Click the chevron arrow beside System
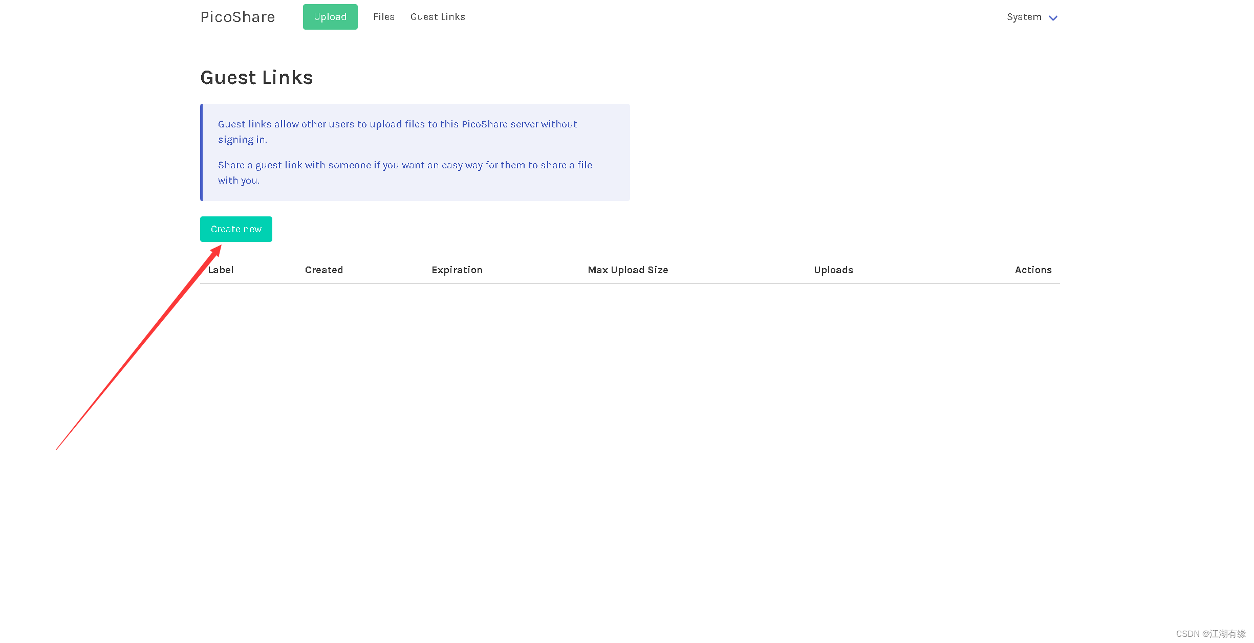The height and width of the screenshot is (643, 1254). pos(1053,18)
